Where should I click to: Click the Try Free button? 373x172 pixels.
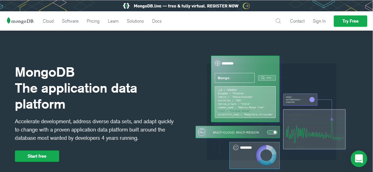coord(350,21)
